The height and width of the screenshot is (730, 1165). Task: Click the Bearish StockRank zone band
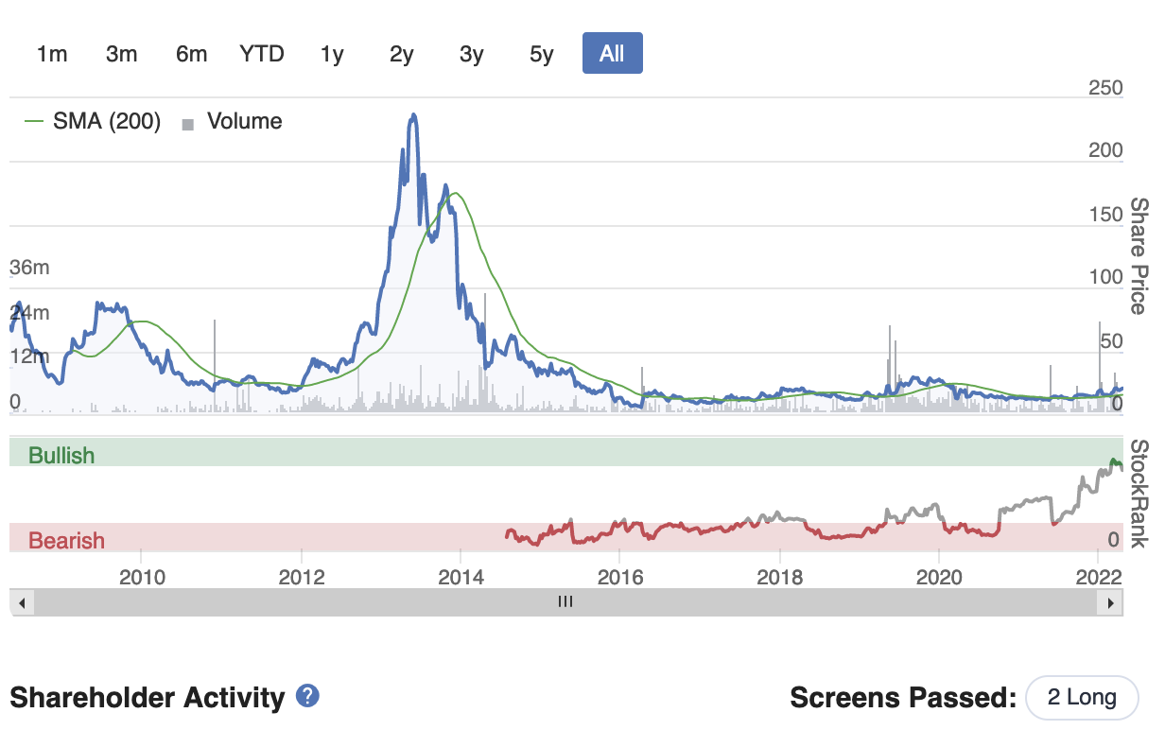point(565,537)
